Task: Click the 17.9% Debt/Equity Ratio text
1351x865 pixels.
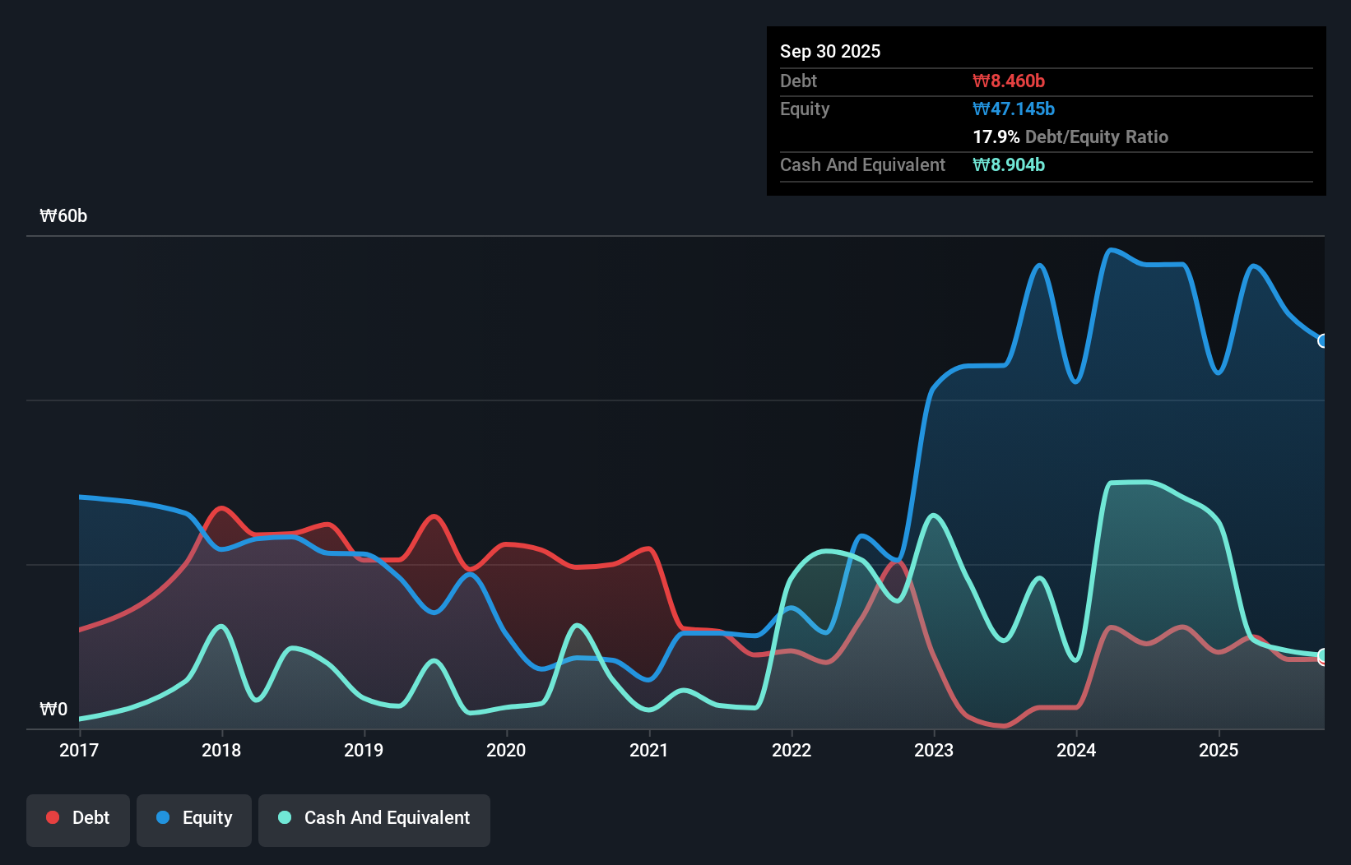Action: (x=1070, y=136)
